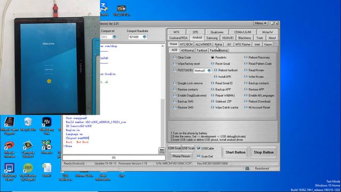This screenshot has width=341, height=192.
Task: Choose the Mi Account Reset option
Action: [x=257, y=108]
